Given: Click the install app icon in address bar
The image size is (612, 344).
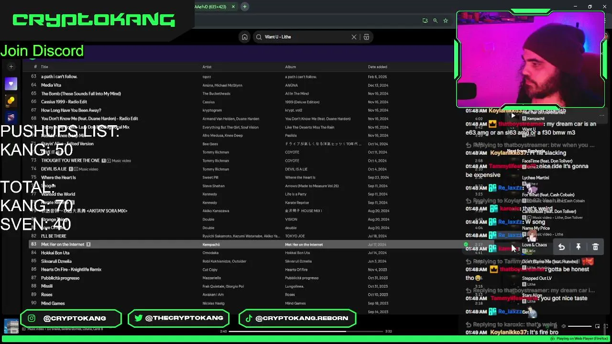Looking at the screenshot, I should pos(425,21).
